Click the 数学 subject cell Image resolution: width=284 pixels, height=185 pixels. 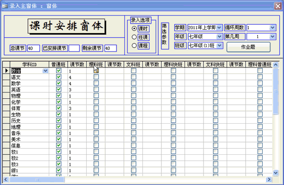pos(29,83)
